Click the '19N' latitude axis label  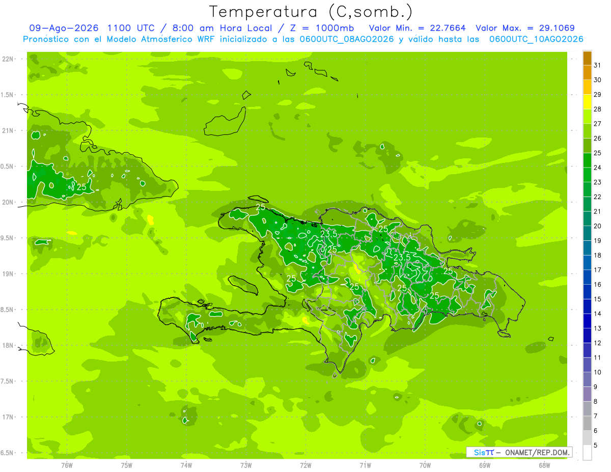[8, 273]
